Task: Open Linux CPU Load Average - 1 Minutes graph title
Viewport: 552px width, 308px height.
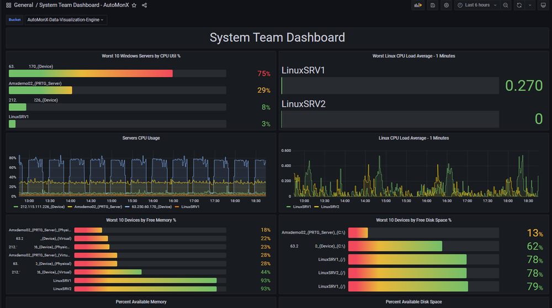Action: click(x=413, y=138)
